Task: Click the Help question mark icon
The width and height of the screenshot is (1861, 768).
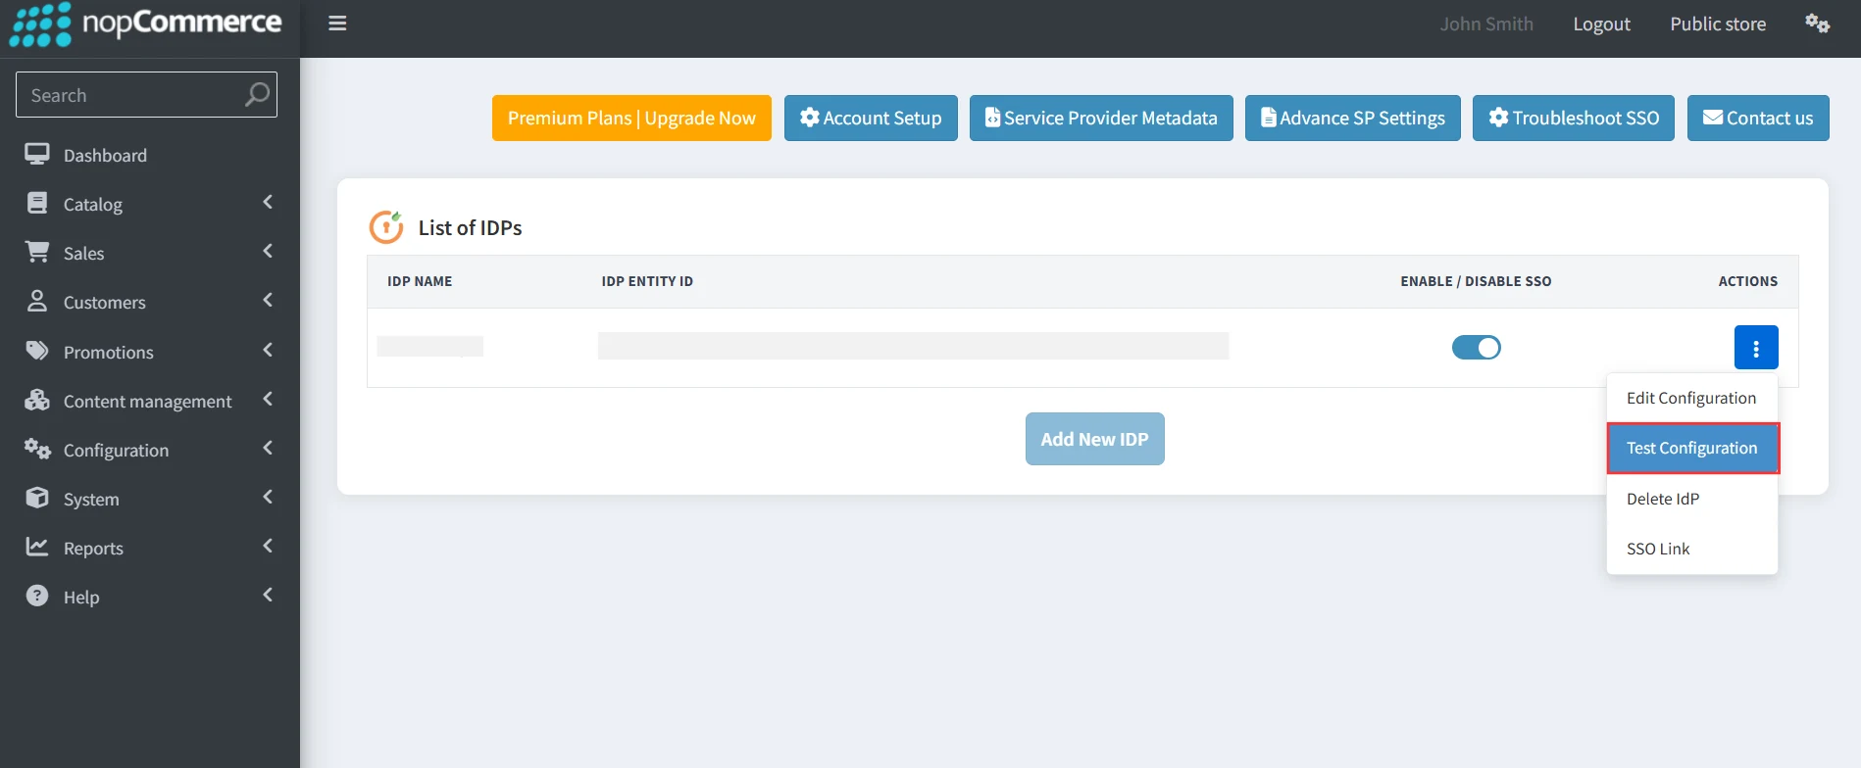Action: pyautogui.click(x=37, y=596)
